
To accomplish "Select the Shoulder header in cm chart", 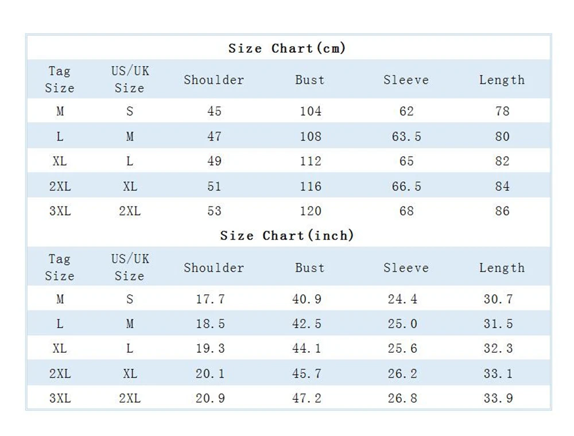I will [214, 80].
